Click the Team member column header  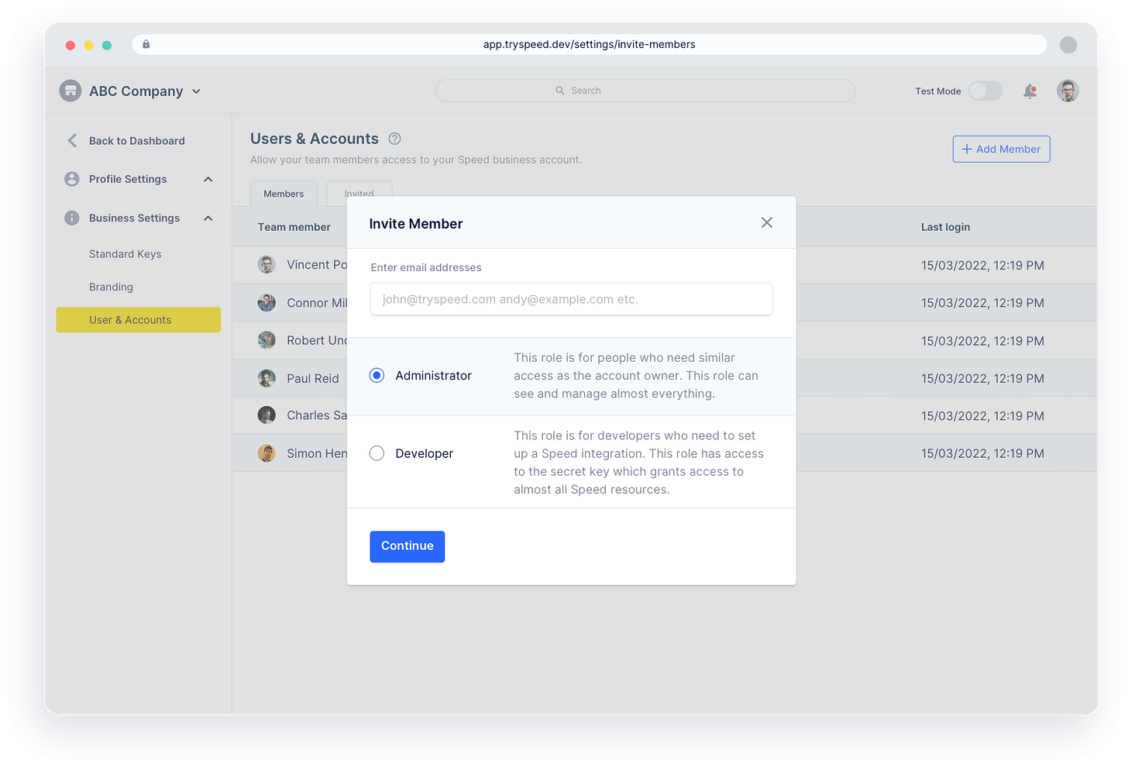(x=294, y=227)
